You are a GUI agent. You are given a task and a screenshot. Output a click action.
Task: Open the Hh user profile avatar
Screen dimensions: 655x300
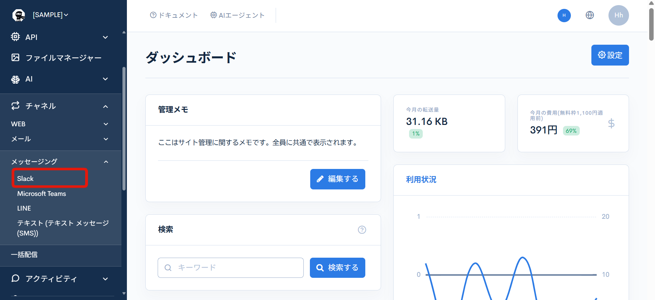click(618, 15)
